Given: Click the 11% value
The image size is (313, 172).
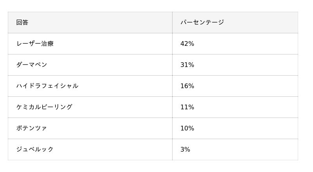Looking at the screenshot, I should [187, 107].
